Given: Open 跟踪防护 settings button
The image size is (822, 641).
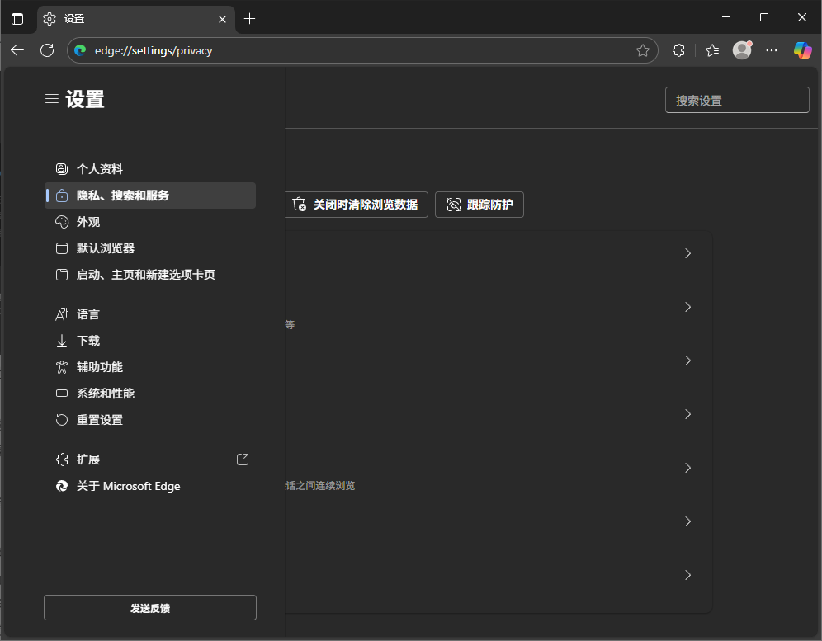Looking at the screenshot, I should point(479,205).
